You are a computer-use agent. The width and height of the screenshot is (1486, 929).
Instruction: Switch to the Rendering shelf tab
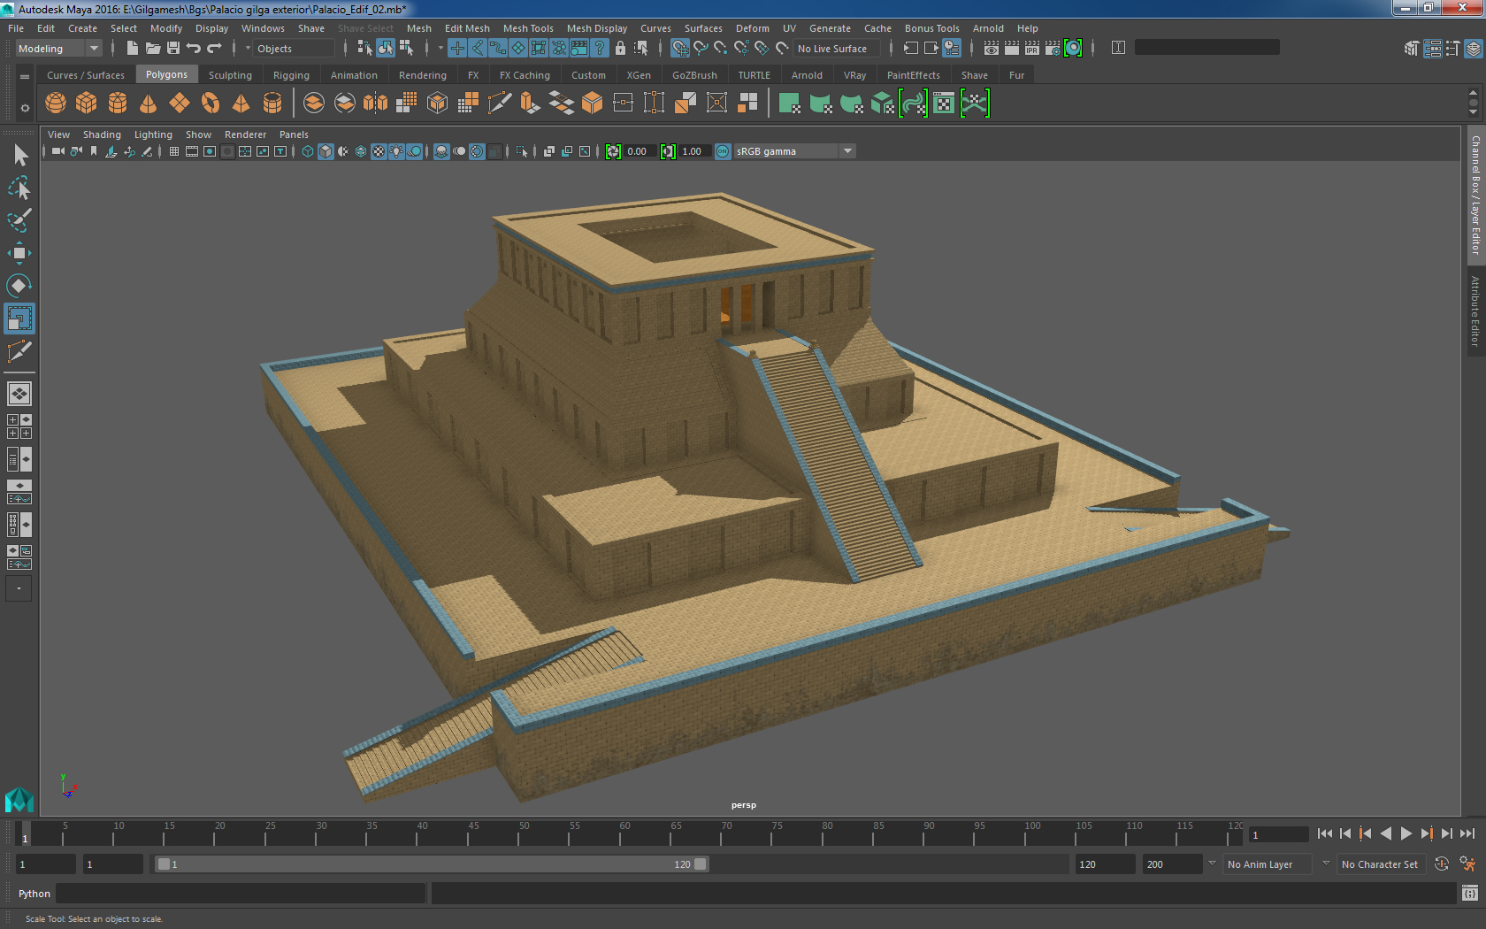coord(422,75)
